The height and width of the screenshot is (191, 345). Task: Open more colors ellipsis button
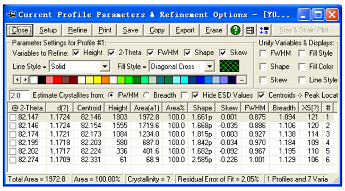pyautogui.click(x=242, y=80)
